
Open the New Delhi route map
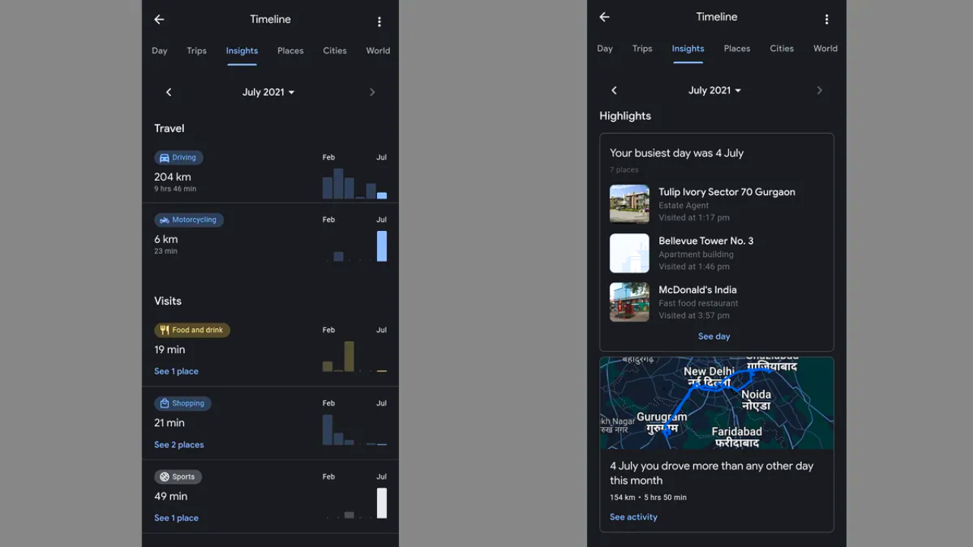717,403
